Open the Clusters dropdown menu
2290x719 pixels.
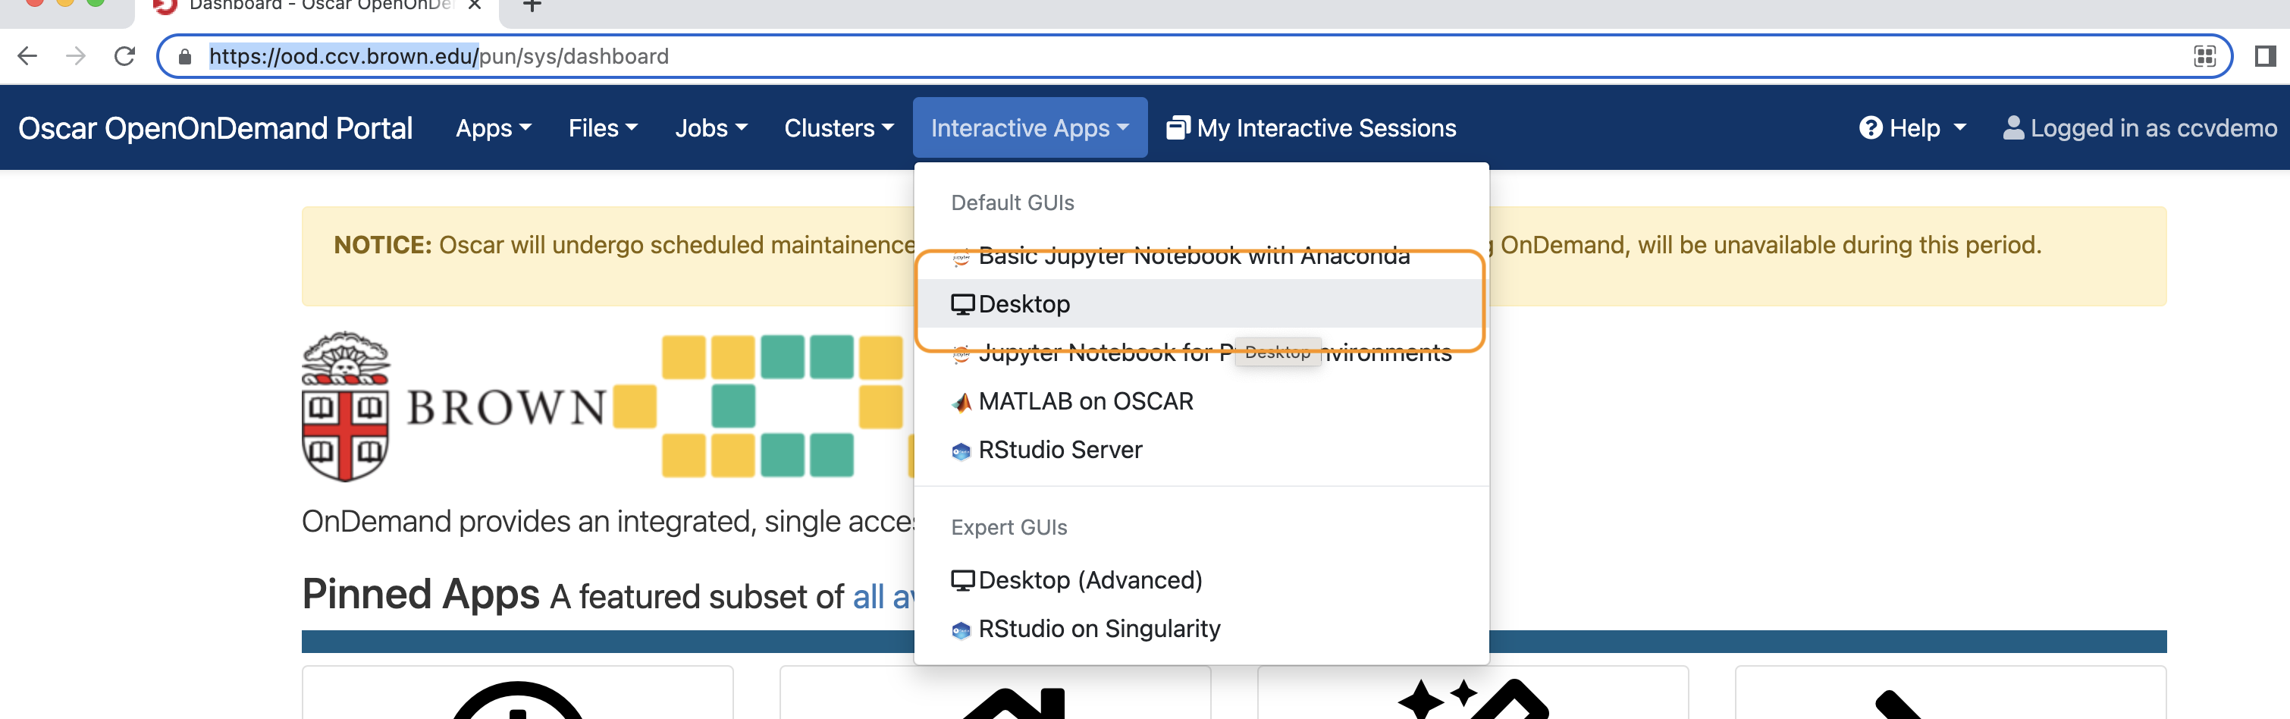point(839,128)
